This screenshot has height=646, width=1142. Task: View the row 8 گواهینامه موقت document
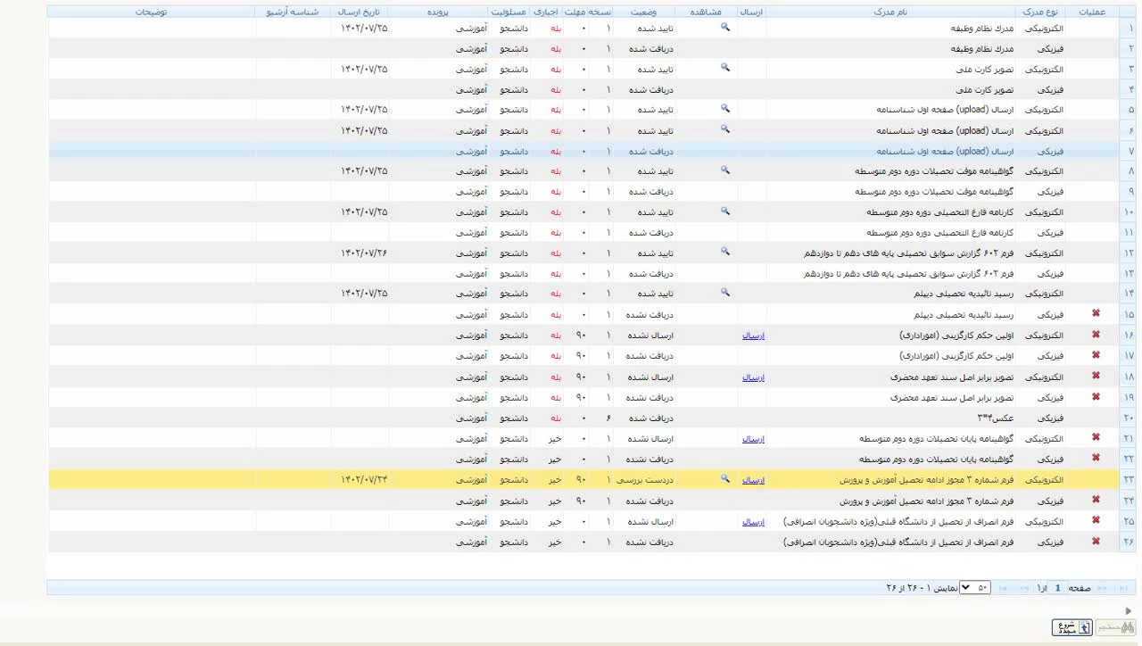(725, 170)
